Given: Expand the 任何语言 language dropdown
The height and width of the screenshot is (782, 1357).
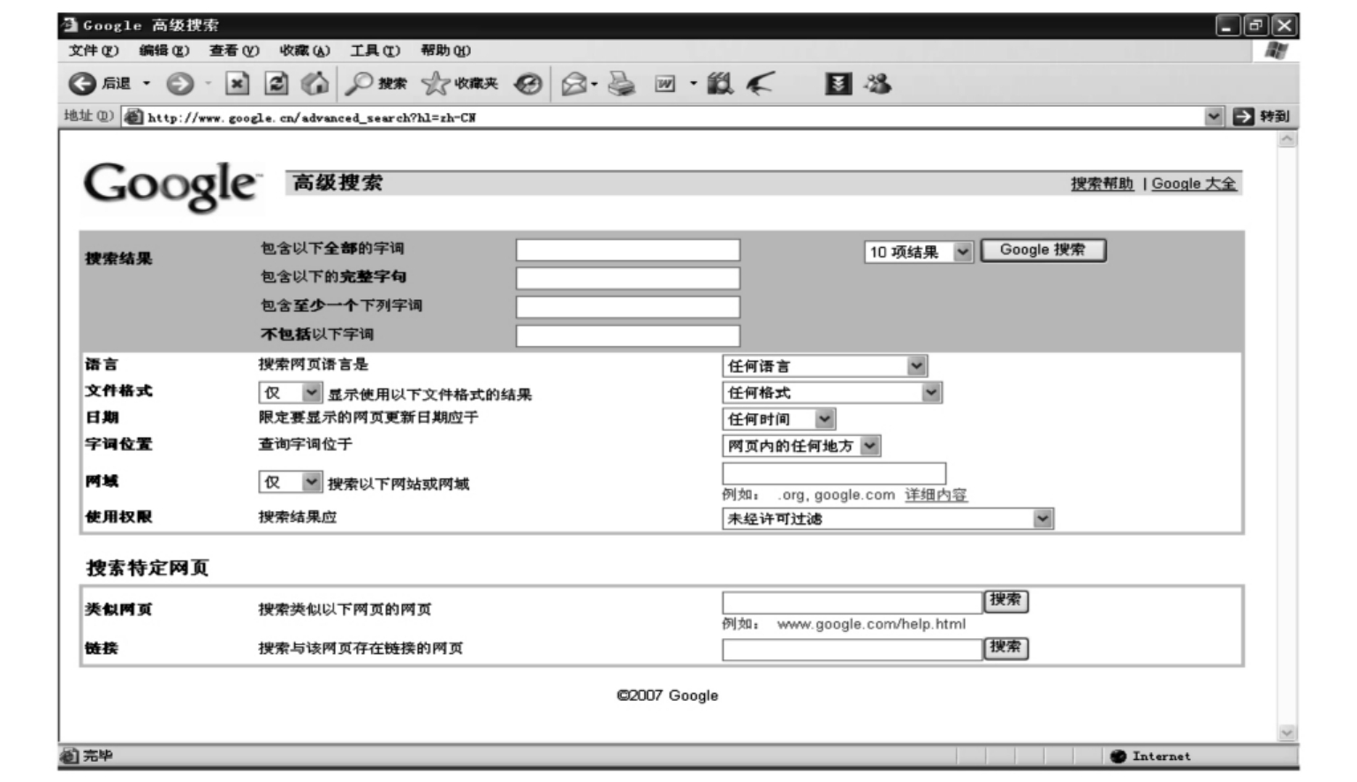Looking at the screenshot, I should [x=824, y=366].
